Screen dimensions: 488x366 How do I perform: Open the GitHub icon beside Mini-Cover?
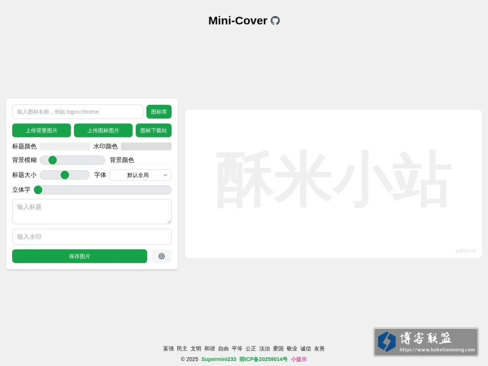click(275, 21)
